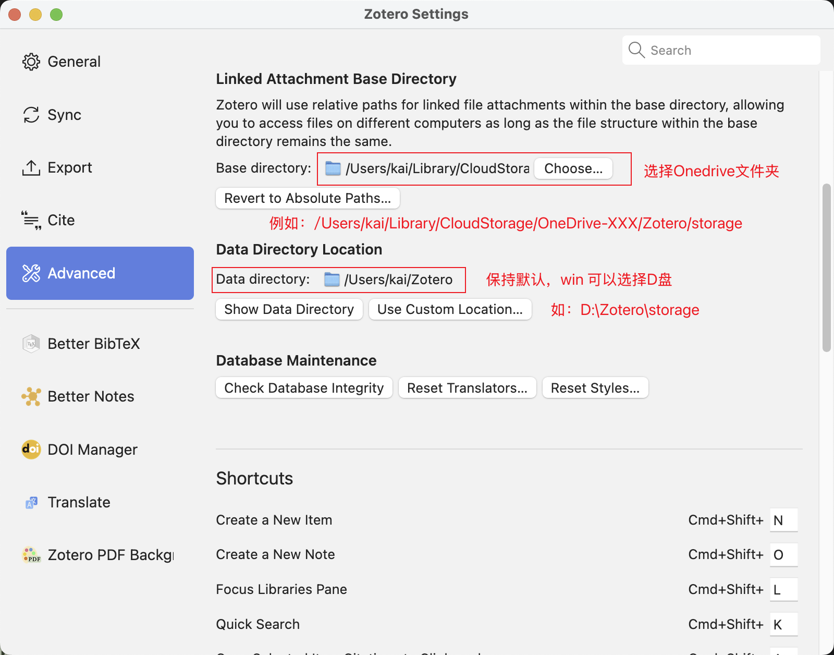Click the red close window button
The height and width of the screenshot is (655, 834).
click(x=15, y=15)
